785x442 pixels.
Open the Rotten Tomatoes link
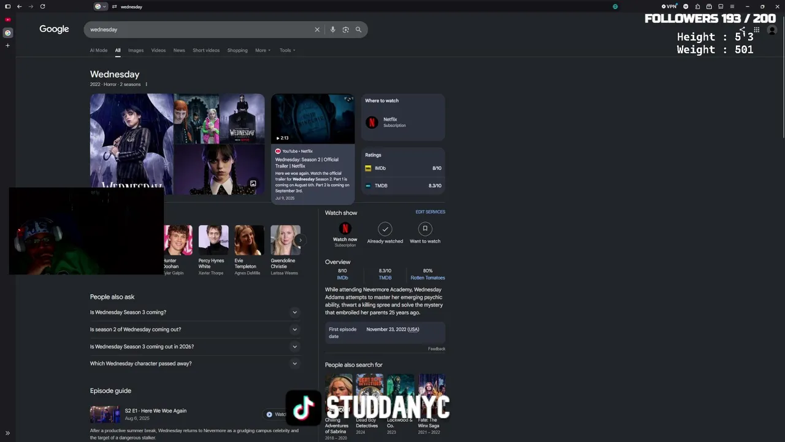tap(427, 277)
